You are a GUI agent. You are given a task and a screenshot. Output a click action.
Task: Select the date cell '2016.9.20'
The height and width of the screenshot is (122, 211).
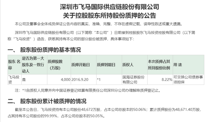tap(84, 80)
